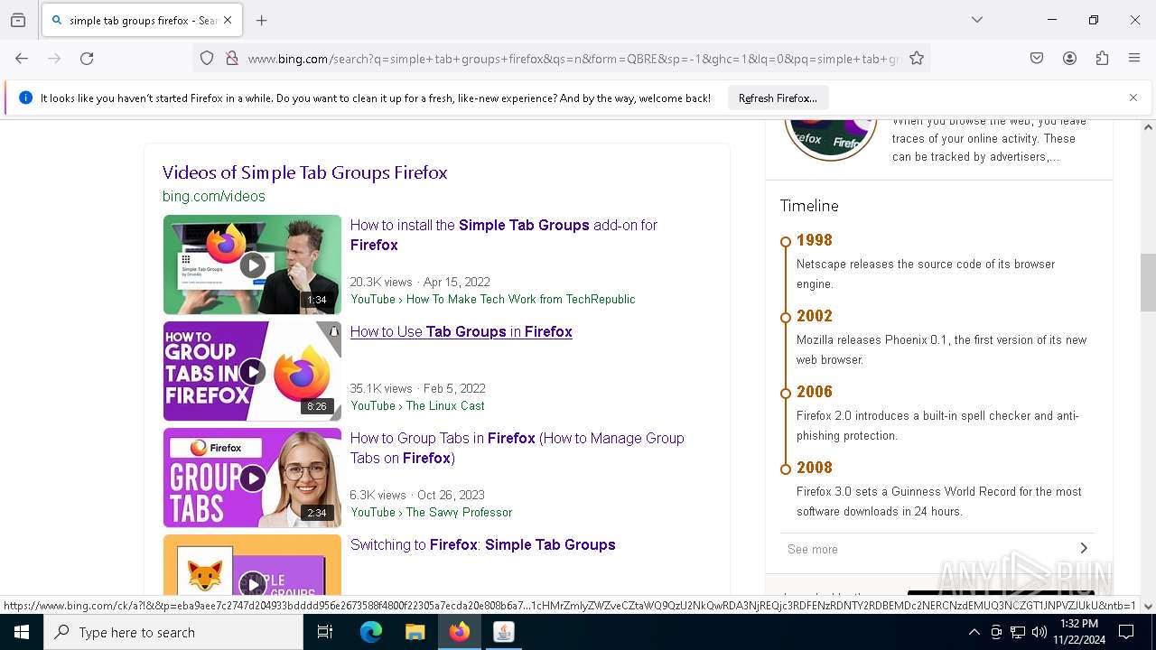
Task: Click the 2002 timeline marker
Action: coord(786,317)
